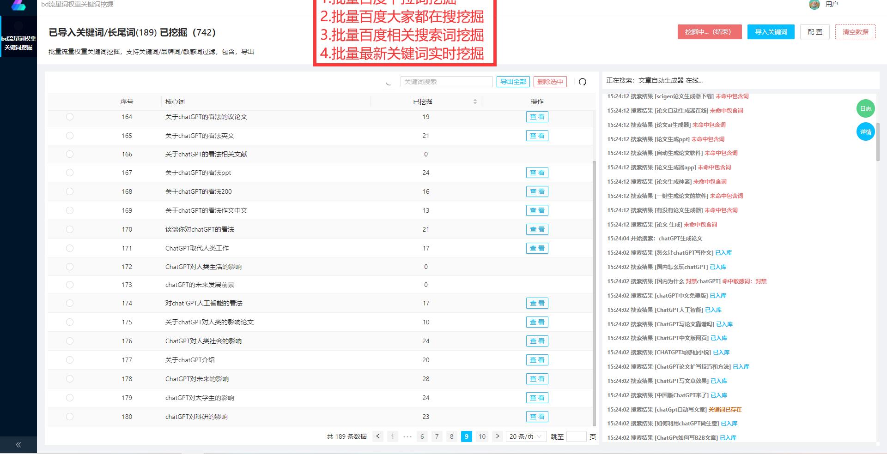Click log entry 开始搜索: chatGPT生成论文
This screenshot has height=454, width=887.
(655, 239)
